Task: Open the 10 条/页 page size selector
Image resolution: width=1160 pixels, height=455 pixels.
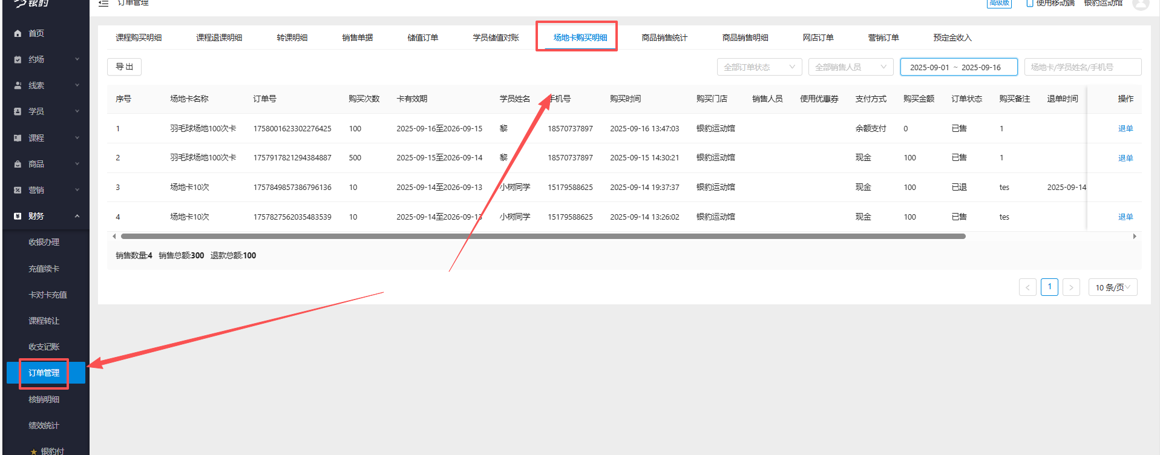Action: click(1112, 287)
